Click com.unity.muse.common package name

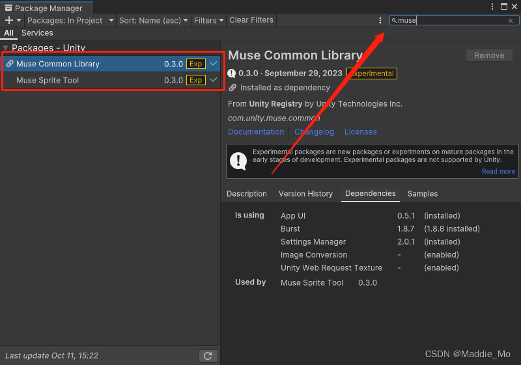coord(274,118)
